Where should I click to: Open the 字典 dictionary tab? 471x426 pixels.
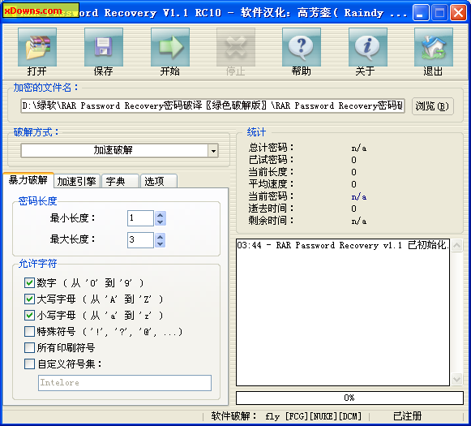pos(120,181)
